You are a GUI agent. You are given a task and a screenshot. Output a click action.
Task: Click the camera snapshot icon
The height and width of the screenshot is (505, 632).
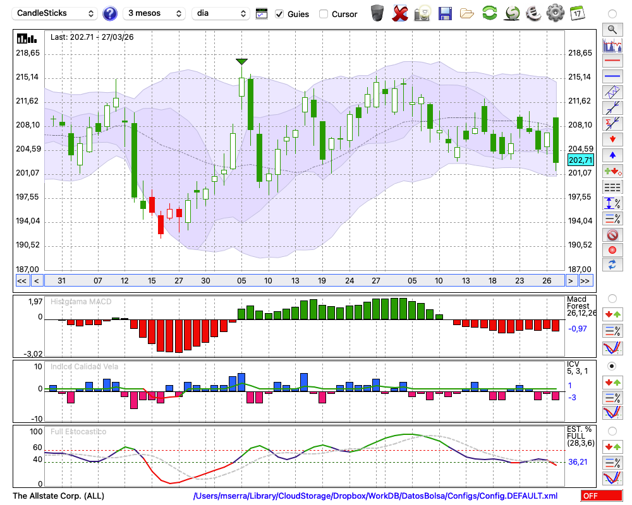click(x=422, y=13)
